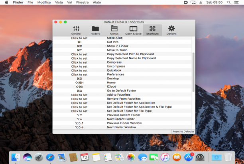244x164 pixels.
Task: Change the ⇧⌘H shortcut for Home
Action: coord(79,83)
